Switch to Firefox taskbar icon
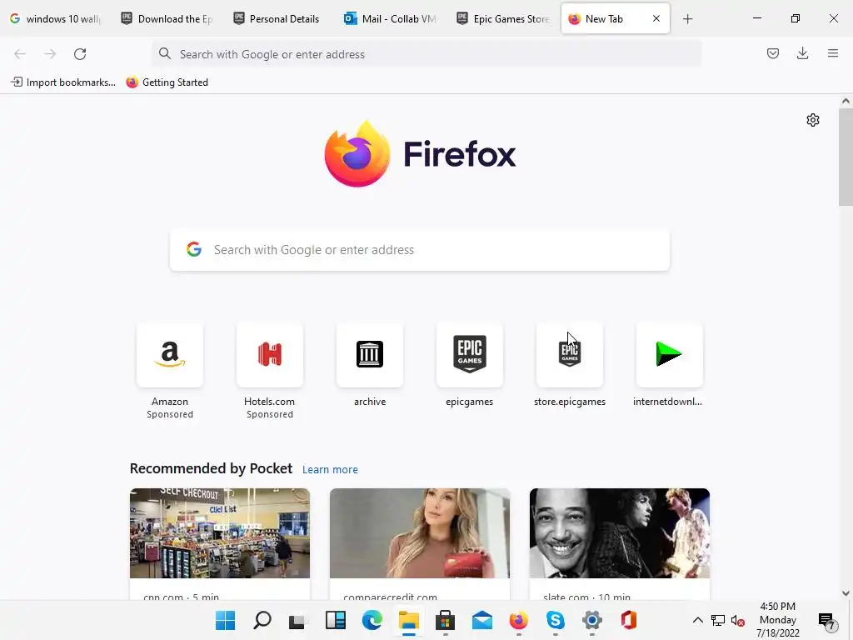Image resolution: width=853 pixels, height=640 pixels. pos(518,620)
